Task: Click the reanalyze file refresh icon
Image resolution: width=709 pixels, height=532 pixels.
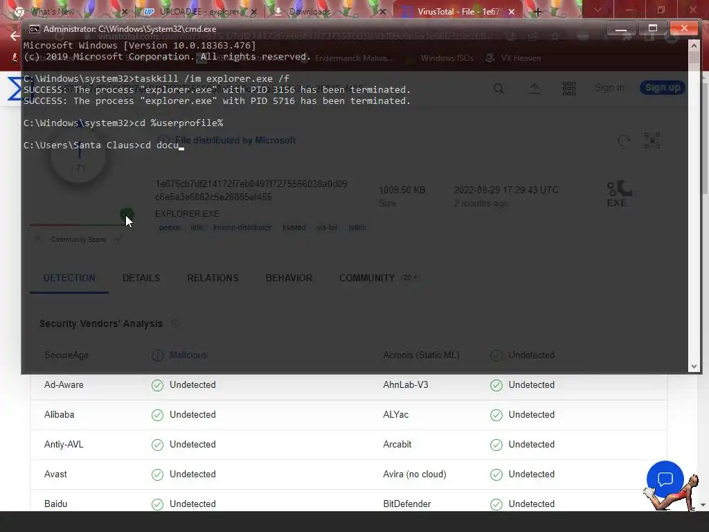Action: click(x=624, y=141)
